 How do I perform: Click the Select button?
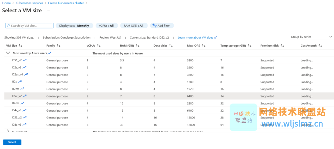coord(12,142)
